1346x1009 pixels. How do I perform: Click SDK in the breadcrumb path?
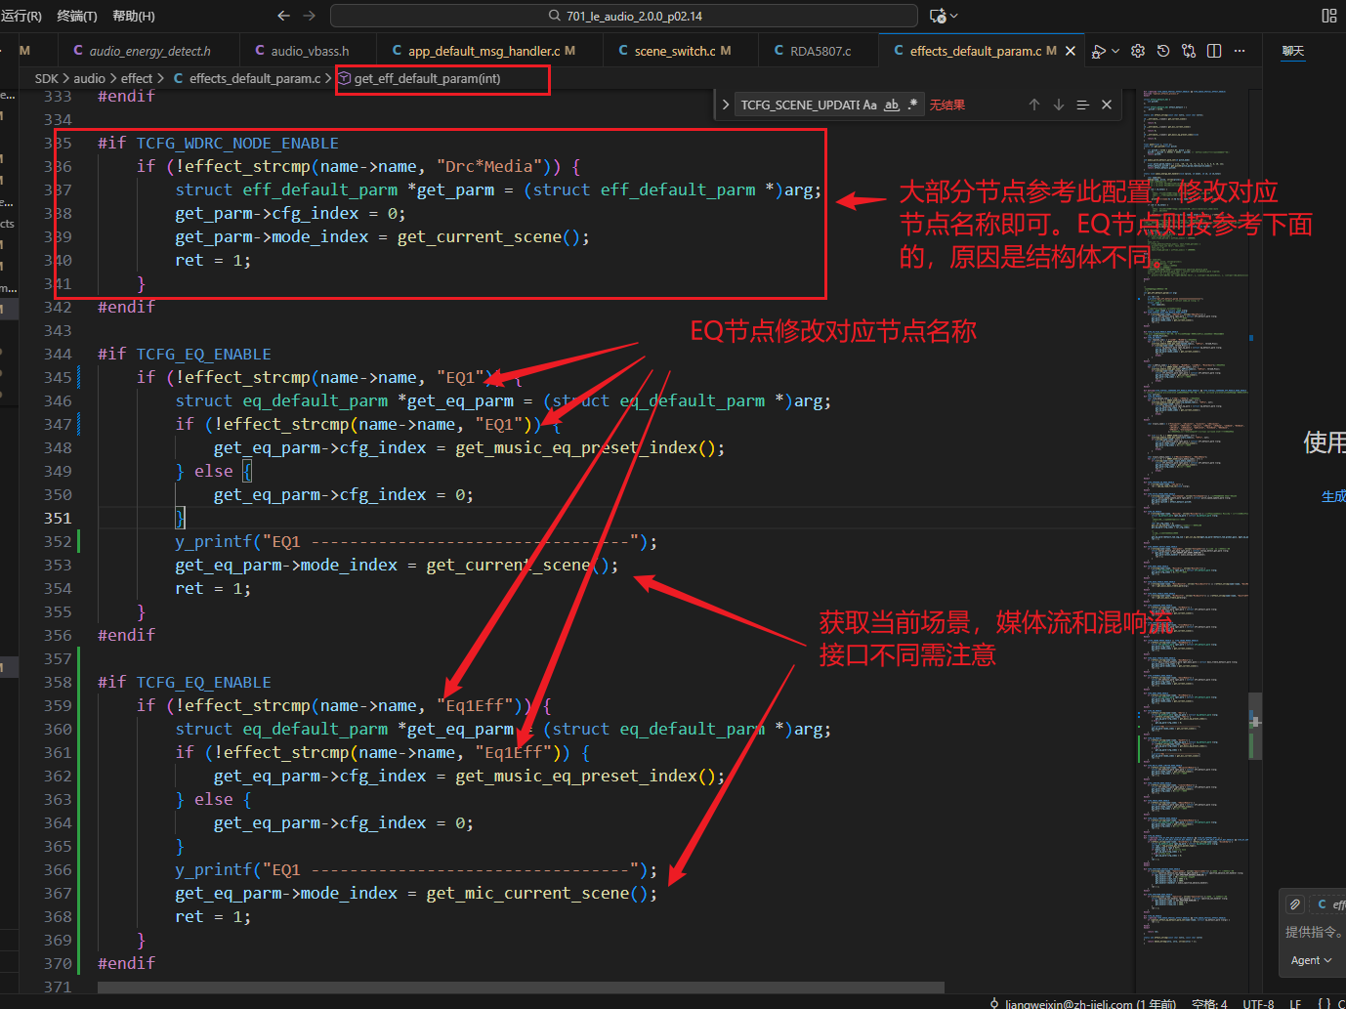47,78
